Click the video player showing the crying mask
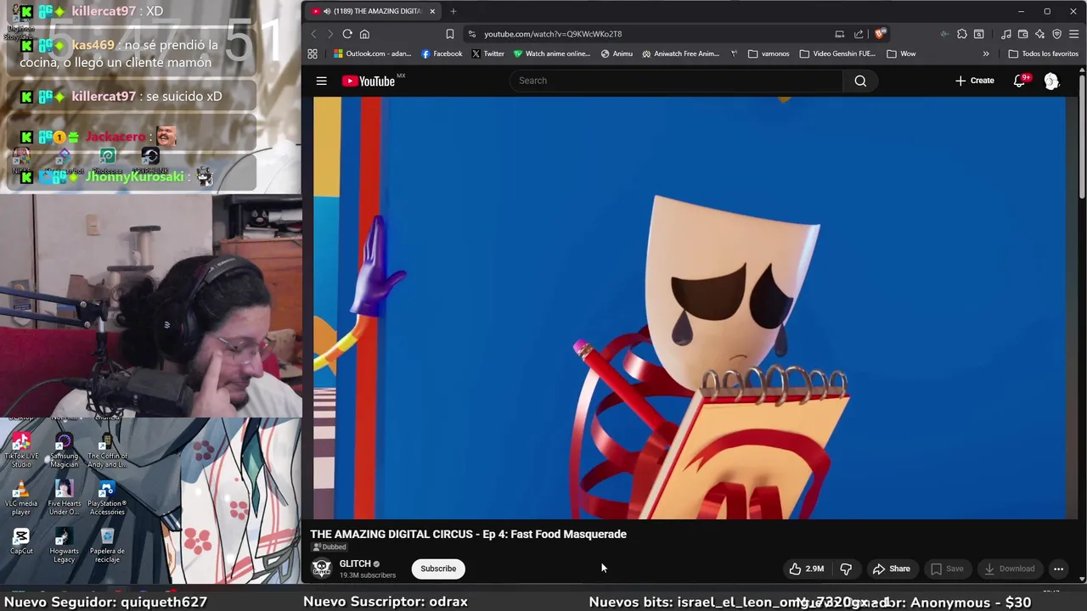 [x=689, y=307]
